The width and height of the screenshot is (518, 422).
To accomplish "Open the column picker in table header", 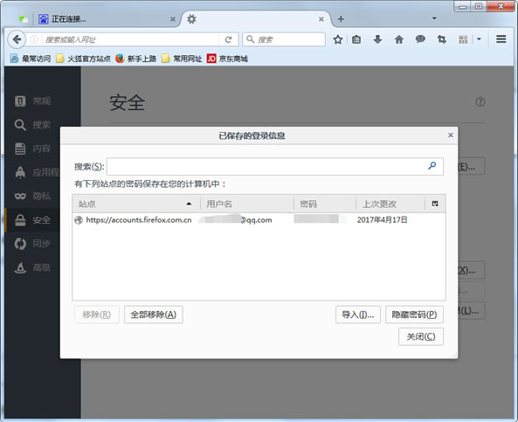I will tap(435, 204).
